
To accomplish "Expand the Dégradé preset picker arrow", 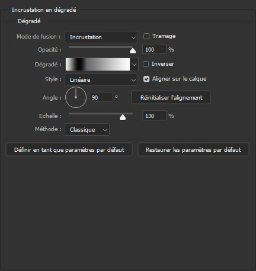I will click(x=134, y=64).
